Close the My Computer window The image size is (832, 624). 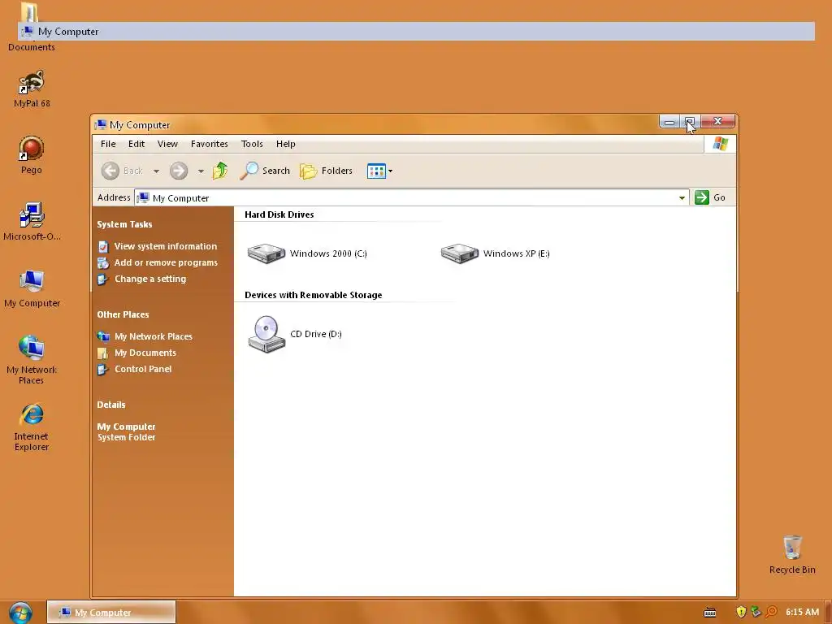pos(718,122)
